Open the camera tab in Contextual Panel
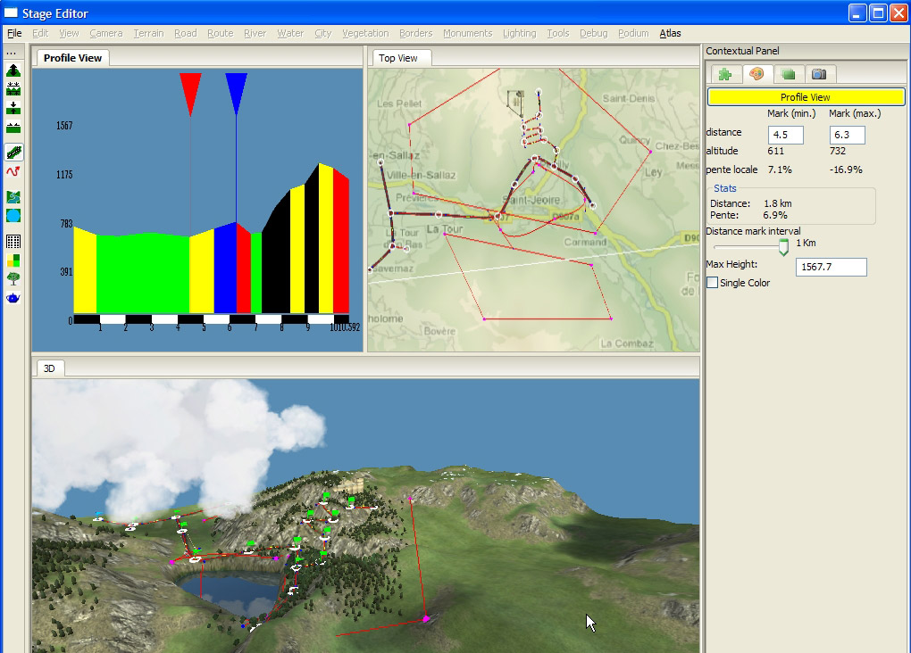Screen dimensions: 911x653 [818, 74]
